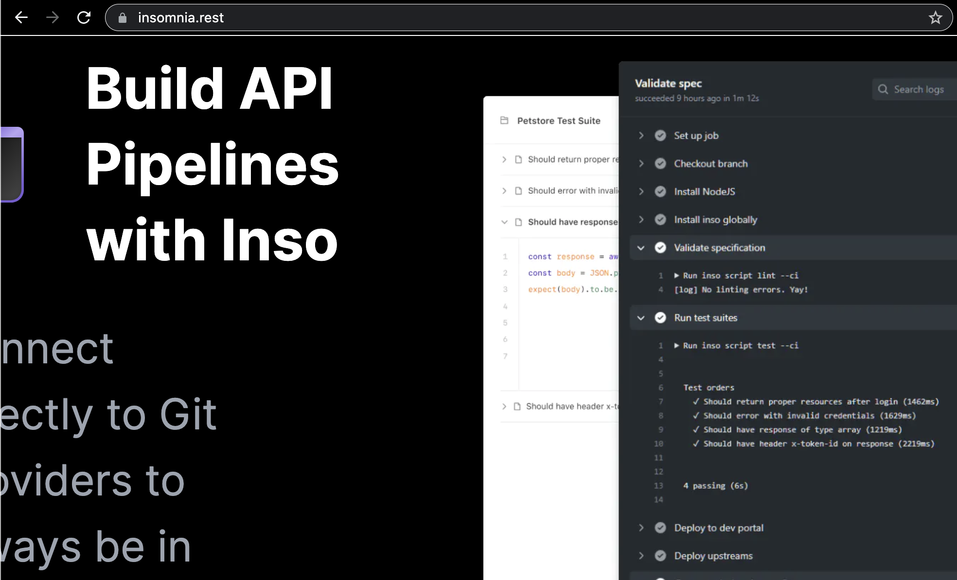Reload the page with refresh icon
957x580 pixels.
[84, 17]
